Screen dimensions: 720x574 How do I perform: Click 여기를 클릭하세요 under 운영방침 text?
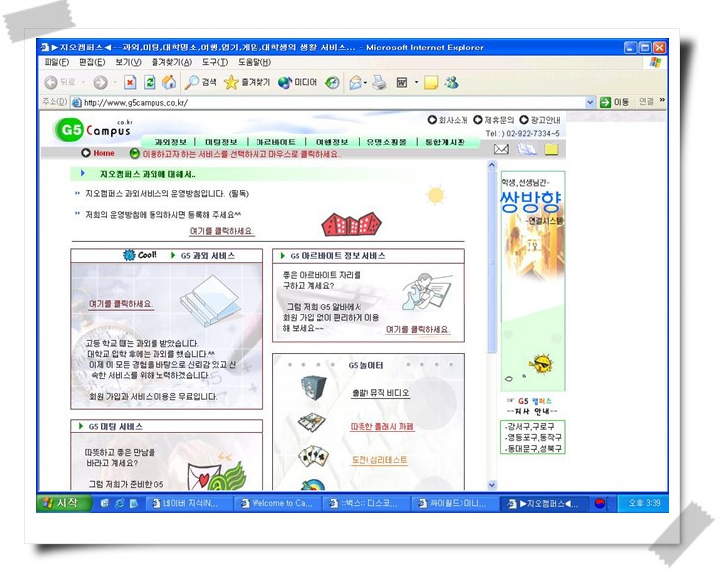point(221,231)
